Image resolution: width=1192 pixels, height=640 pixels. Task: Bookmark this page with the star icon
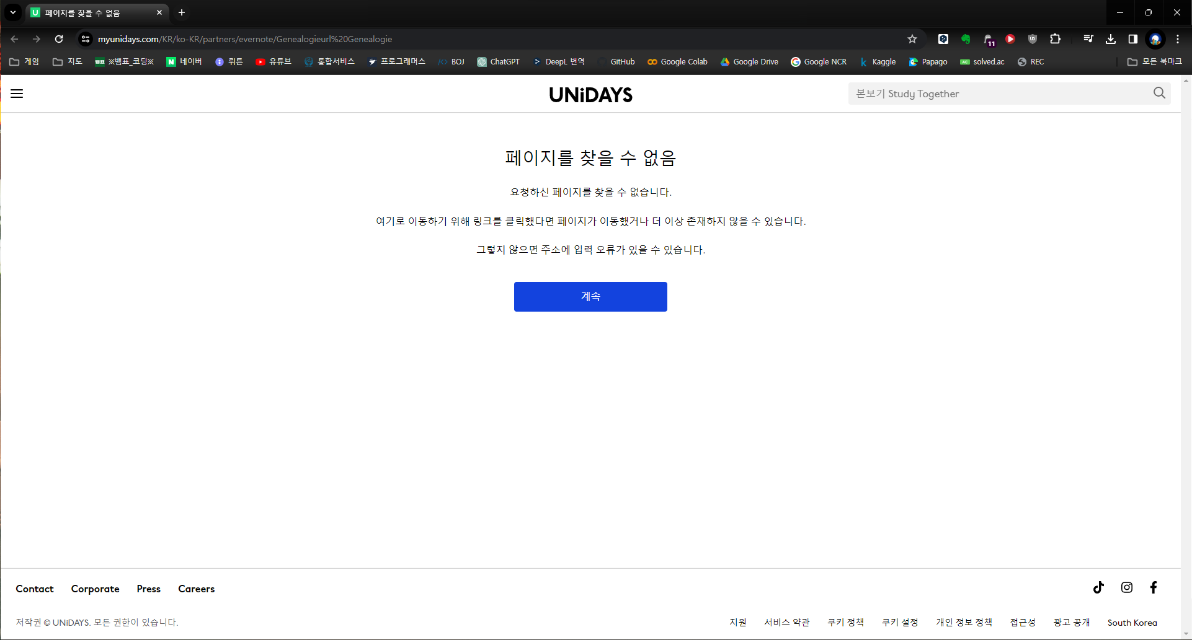coord(912,39)
